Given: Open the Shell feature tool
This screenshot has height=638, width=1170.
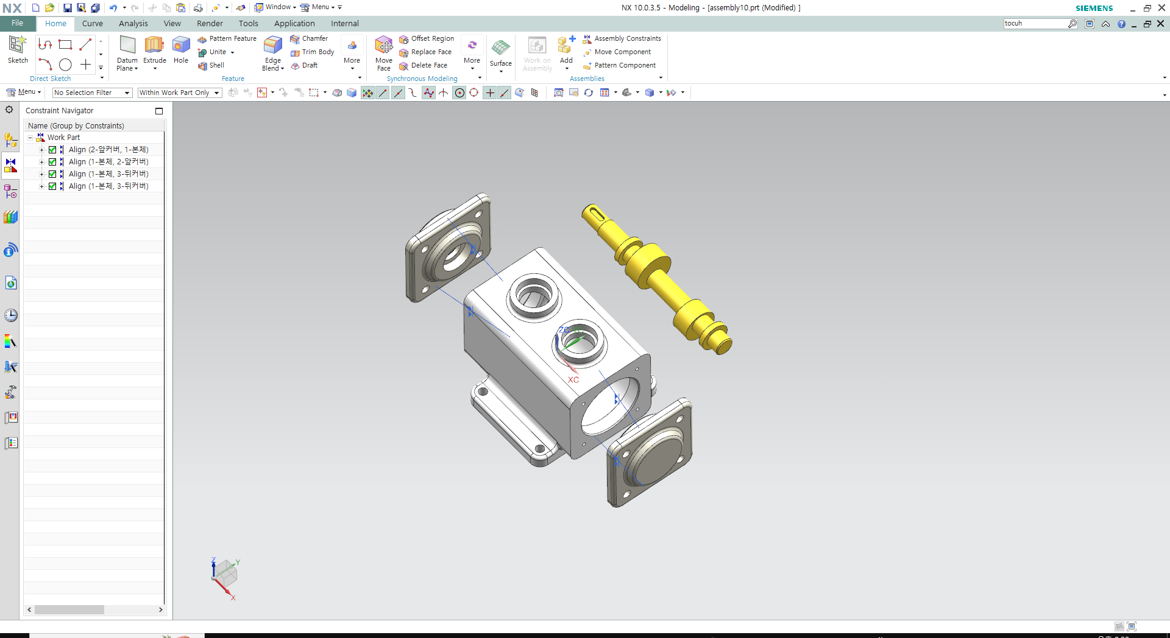Looking at the screenshot, I should point(211,66).
